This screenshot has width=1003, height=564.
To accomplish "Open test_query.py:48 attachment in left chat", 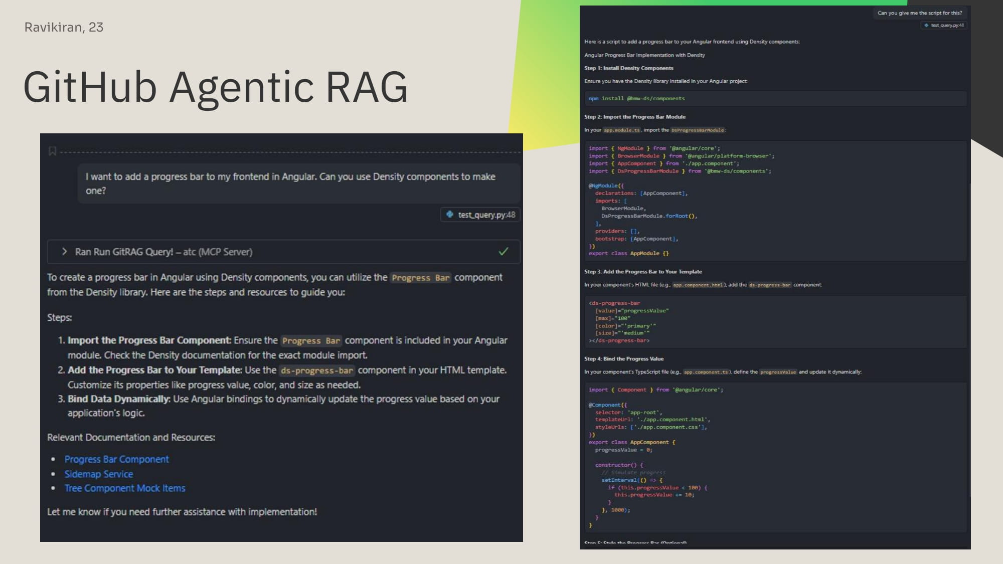I will pyautogui.click(x=486, y=215).
